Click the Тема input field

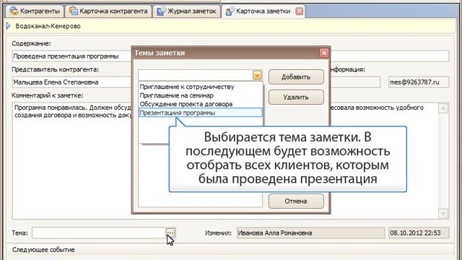click(99, 233)
